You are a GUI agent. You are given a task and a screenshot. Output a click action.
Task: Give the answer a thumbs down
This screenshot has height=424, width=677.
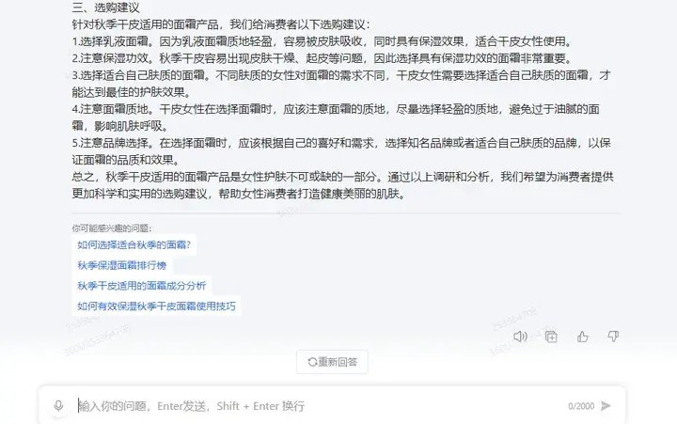(x=613, y=337)
